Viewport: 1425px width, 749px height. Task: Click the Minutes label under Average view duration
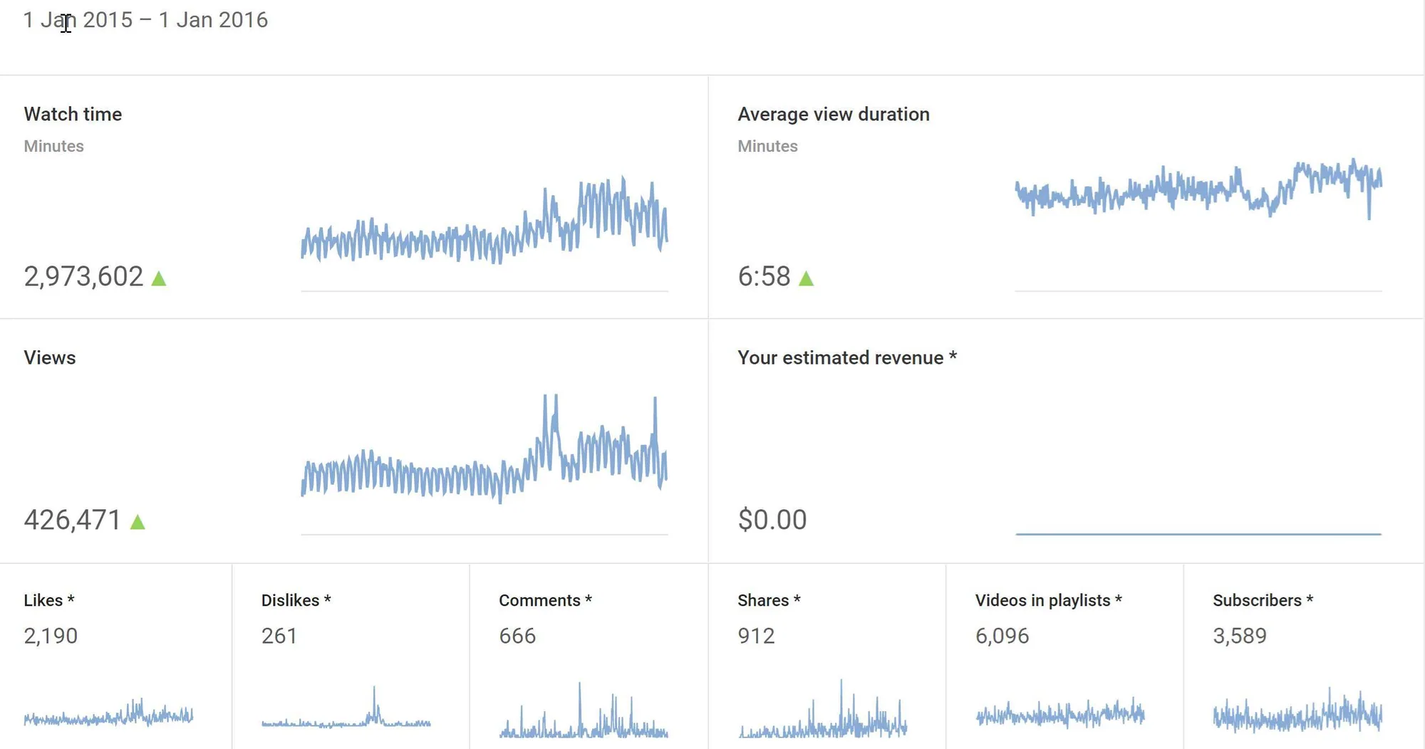click(768, 146)
